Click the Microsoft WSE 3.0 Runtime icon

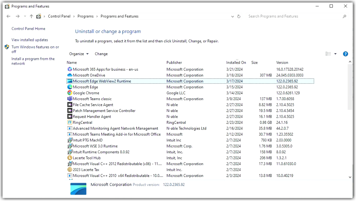pyautogui.click(x=70, y=146)
